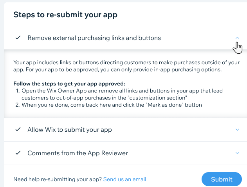Select the Remove external purchasing links and buttons title
Image resolution: width=247 pixels, height=187 pixels.
(94, 38)
